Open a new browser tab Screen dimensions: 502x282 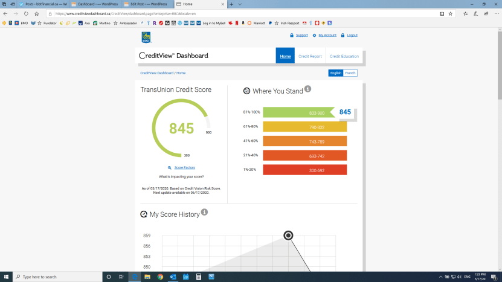tap(231, 4)
